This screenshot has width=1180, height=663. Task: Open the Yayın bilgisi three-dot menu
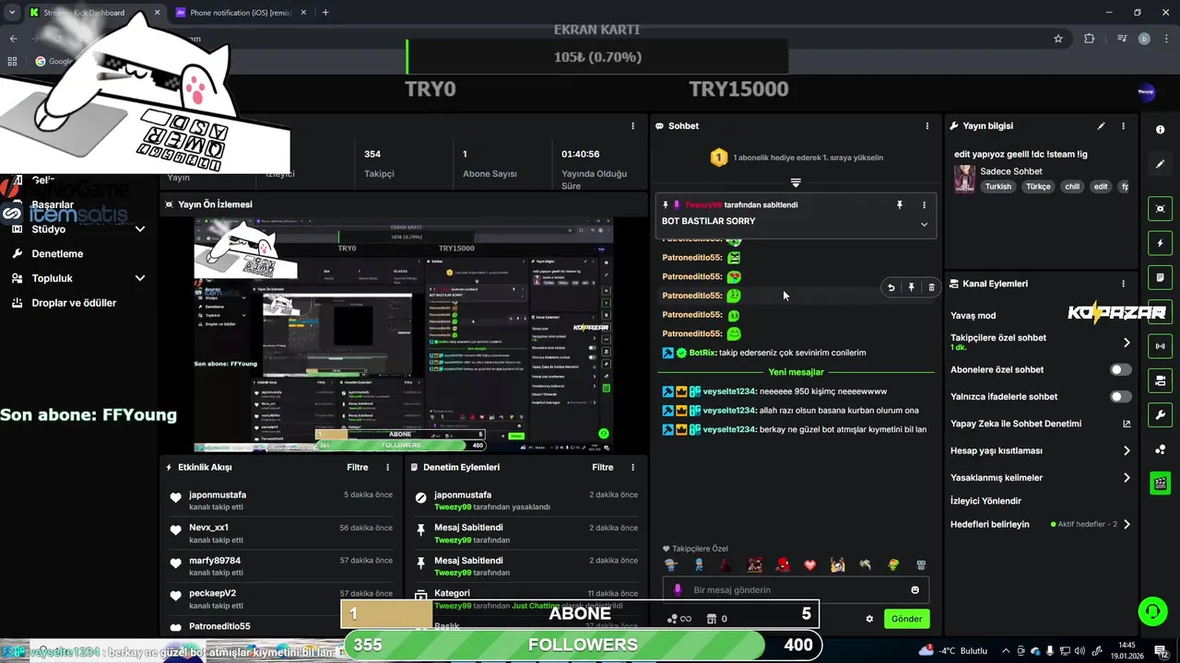(1123, 126)
